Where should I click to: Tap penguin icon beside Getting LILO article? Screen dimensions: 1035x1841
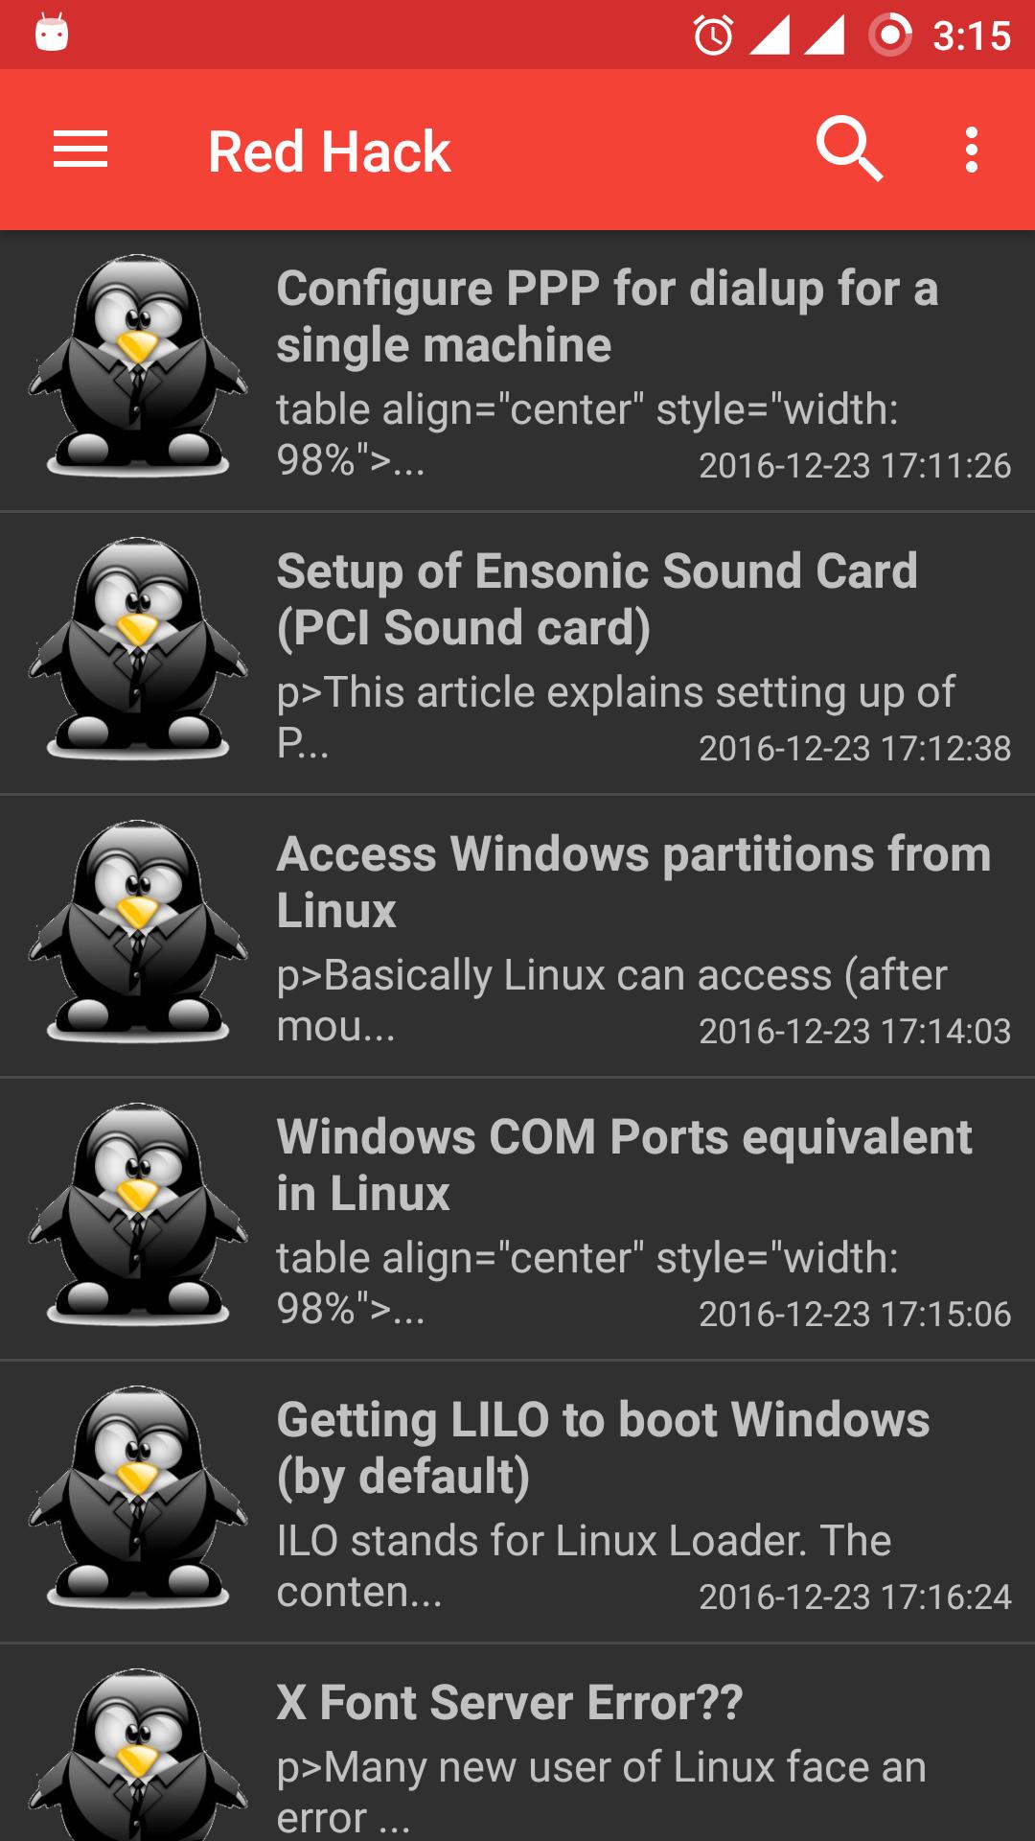[138, 1498]
